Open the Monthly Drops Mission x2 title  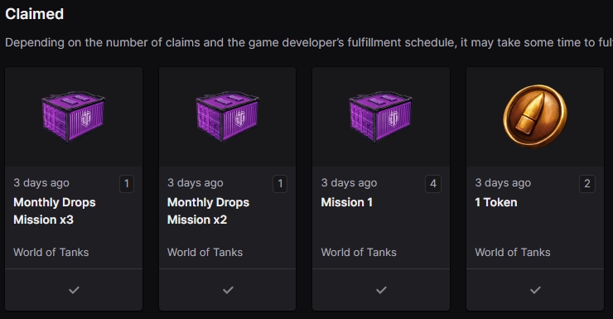click(x=209, y=211)
